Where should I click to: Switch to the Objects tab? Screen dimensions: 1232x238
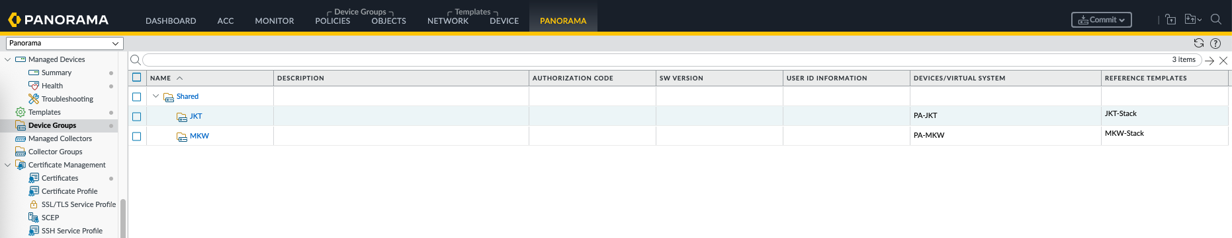click(389, 21)
